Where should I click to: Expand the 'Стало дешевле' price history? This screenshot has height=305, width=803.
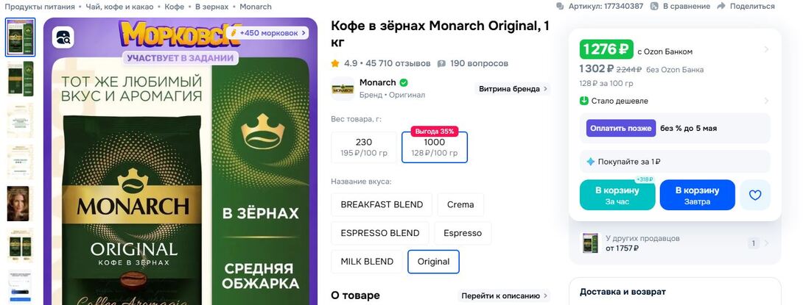tap(766, 101)
